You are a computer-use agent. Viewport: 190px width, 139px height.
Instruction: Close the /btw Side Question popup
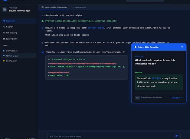point(182,47)
